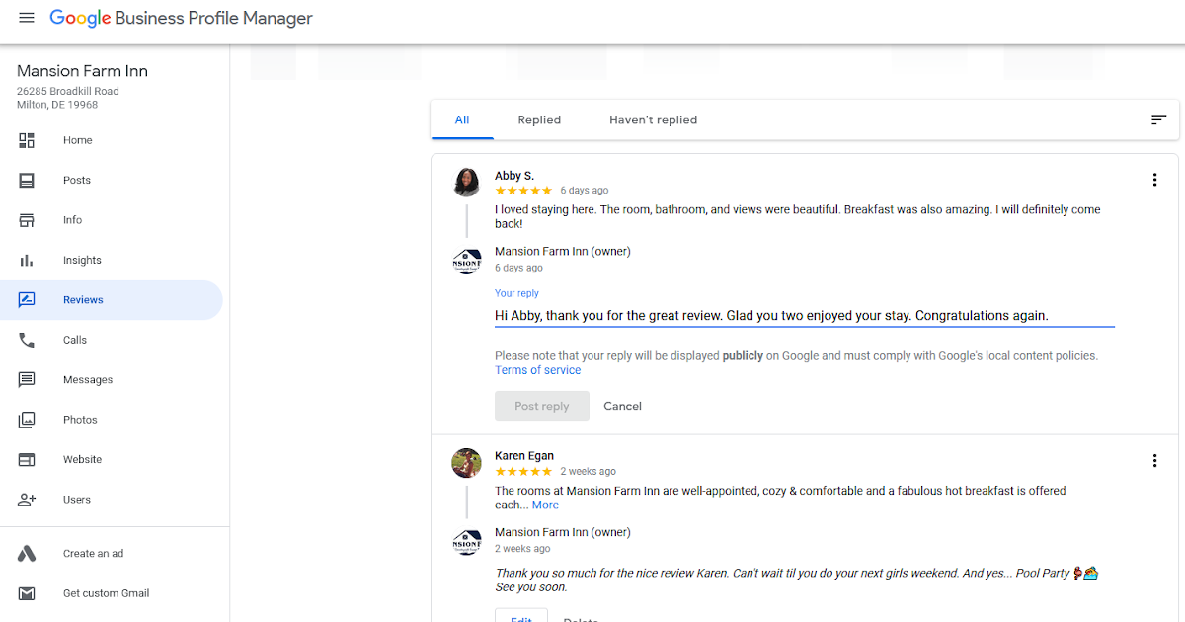Screen dimensions: 1185x622
Task: Click the Photos sidebar icon
Action: tap(27, 420)
